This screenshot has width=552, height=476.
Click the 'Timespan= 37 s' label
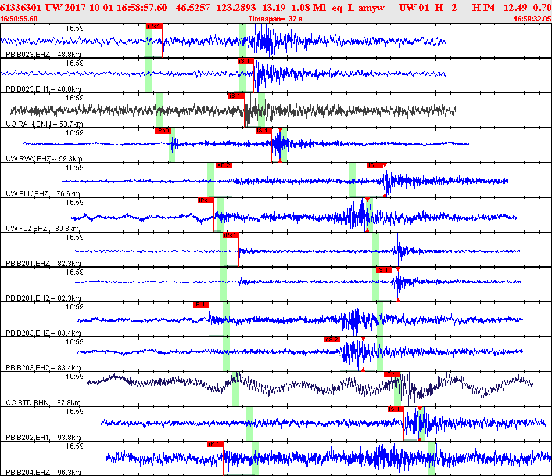275,19
